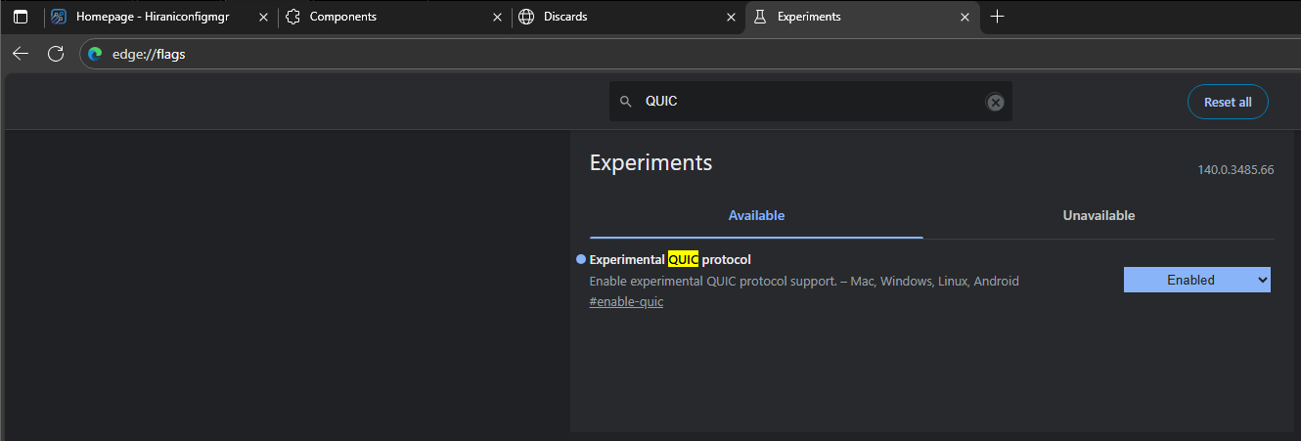Close the Homepage - Hiraniconfigmgr tab

[x=262, y=17]
